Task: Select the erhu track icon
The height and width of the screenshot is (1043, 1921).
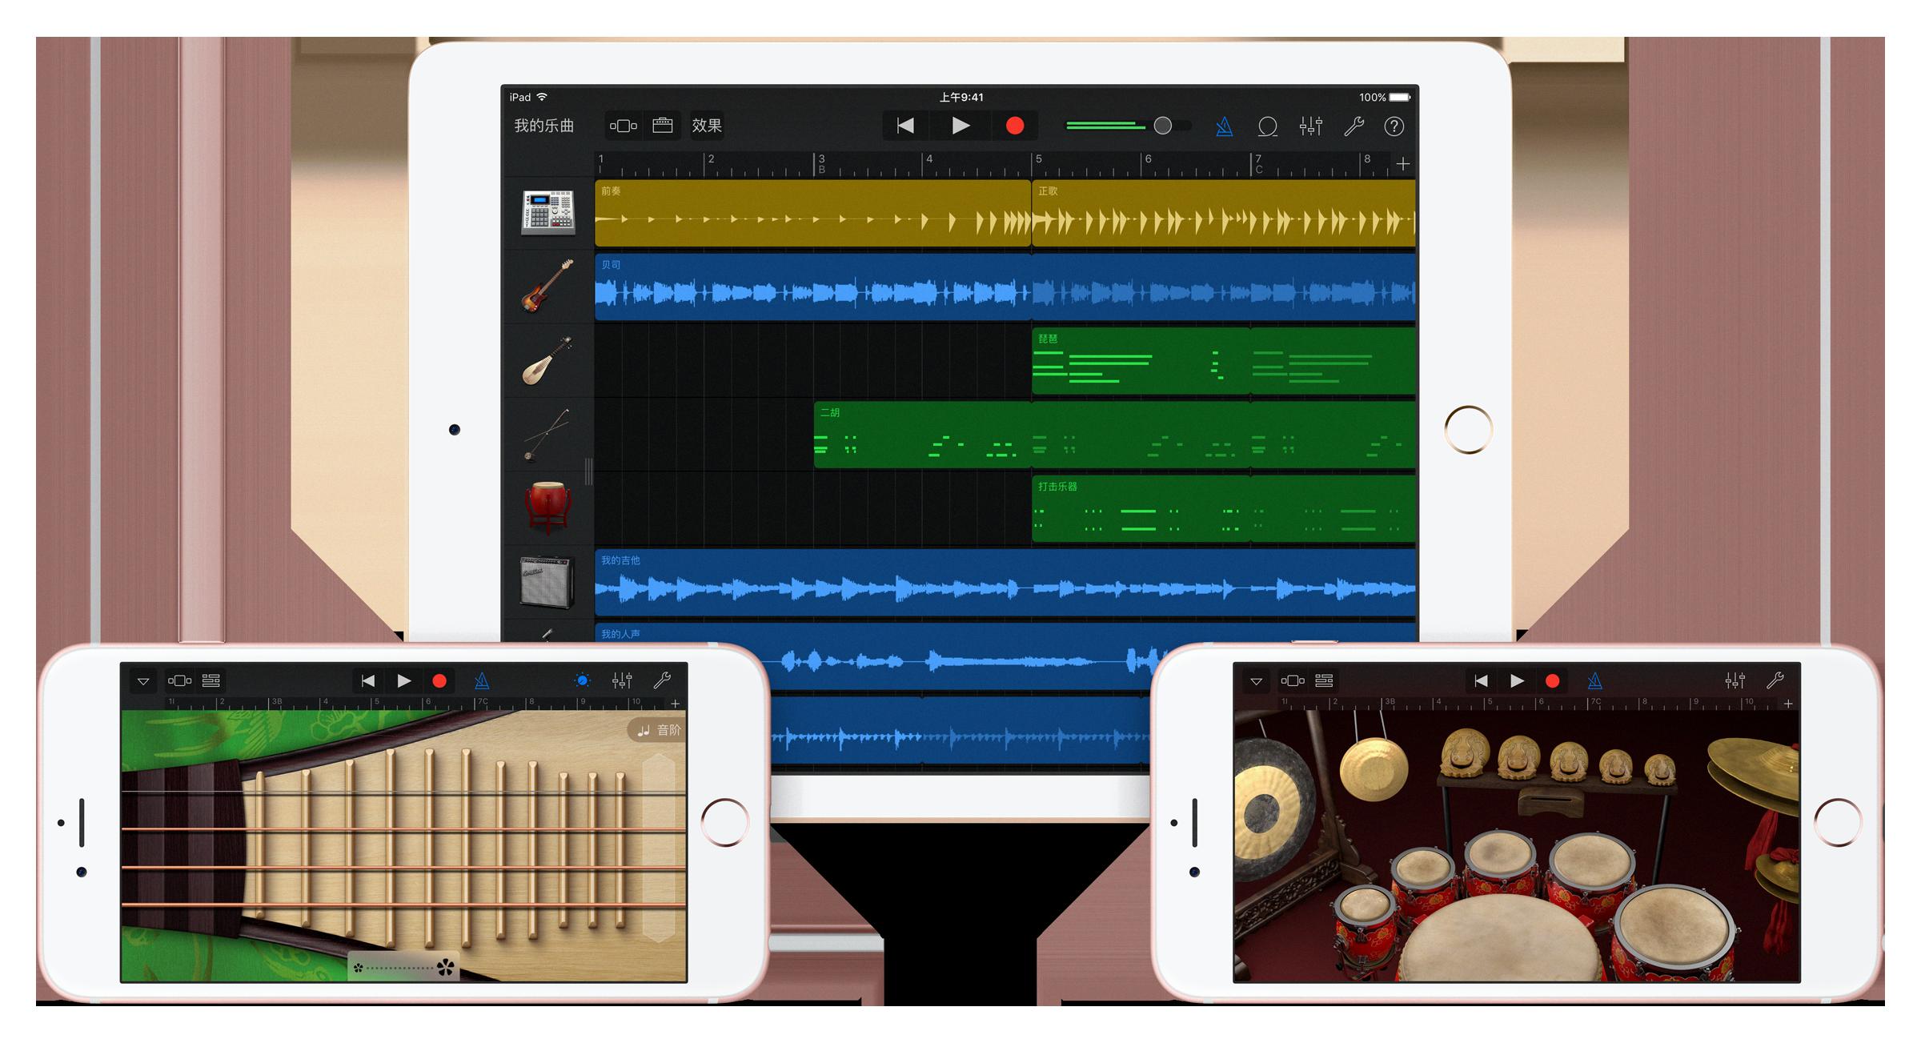Action: coord(548,435)
